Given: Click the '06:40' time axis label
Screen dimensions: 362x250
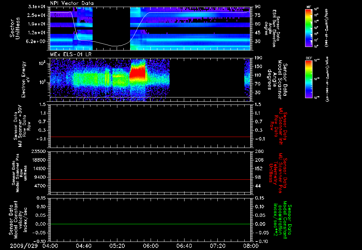Looking at the screenshot, I should click(x=184, y=246).
